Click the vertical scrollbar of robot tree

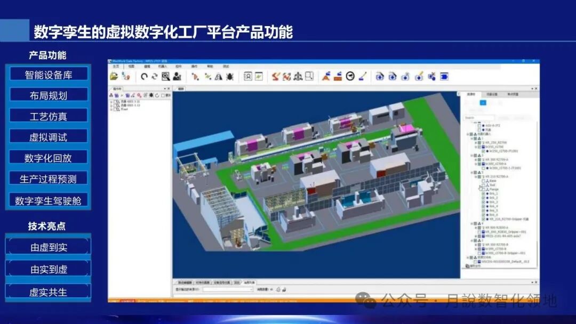click(x=538, y=195)
